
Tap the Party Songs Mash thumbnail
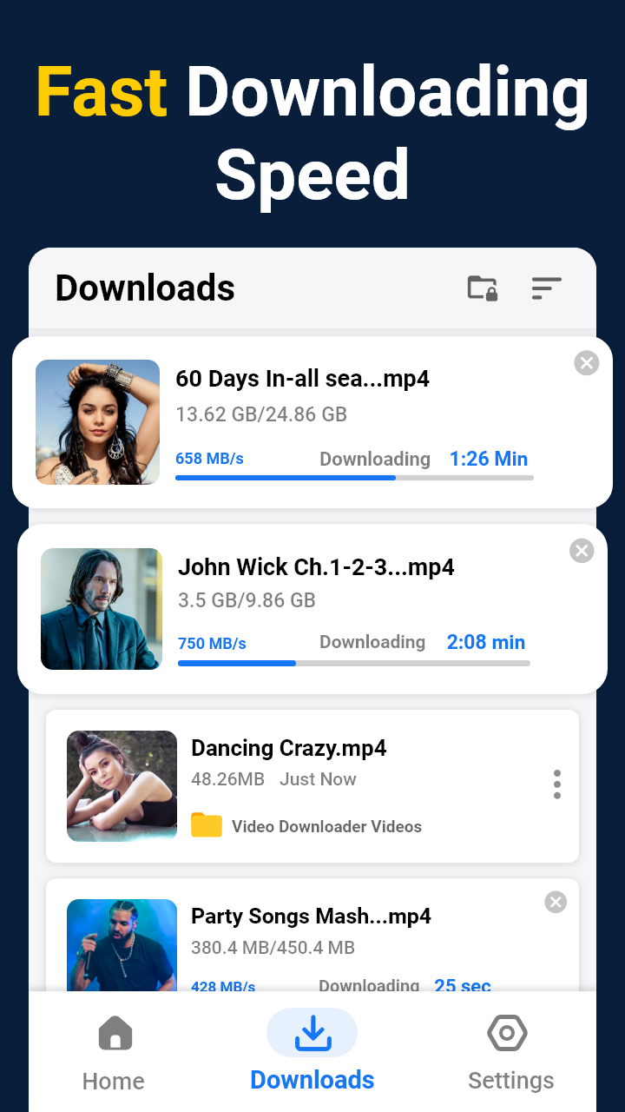pos(122,945)
